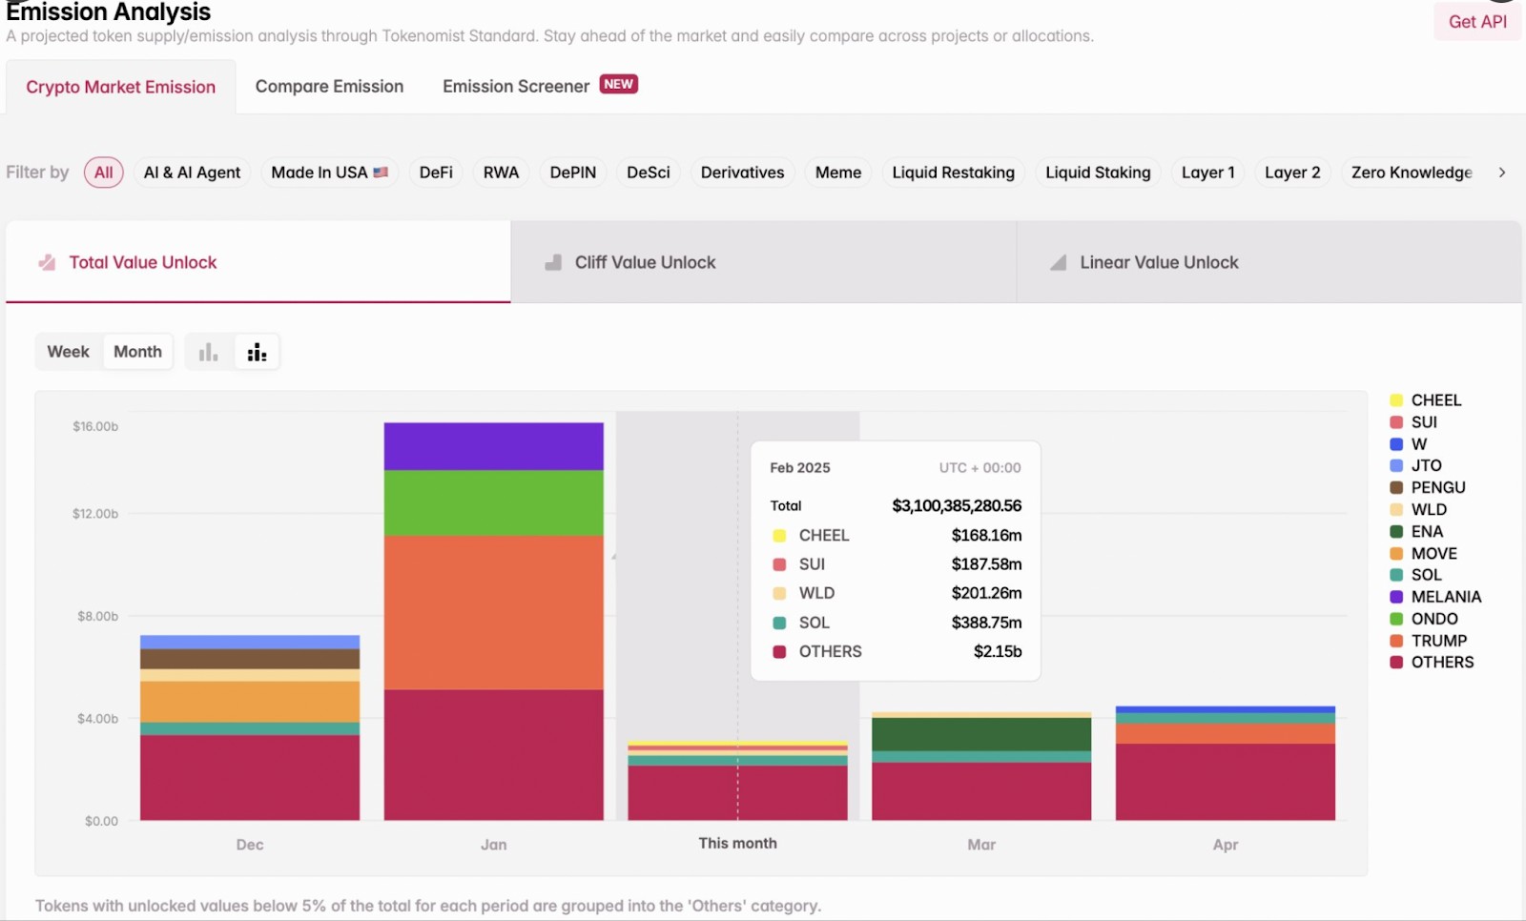Toggle W legend swatch
Viewport: 1526px width, 921px height.
1396,444
